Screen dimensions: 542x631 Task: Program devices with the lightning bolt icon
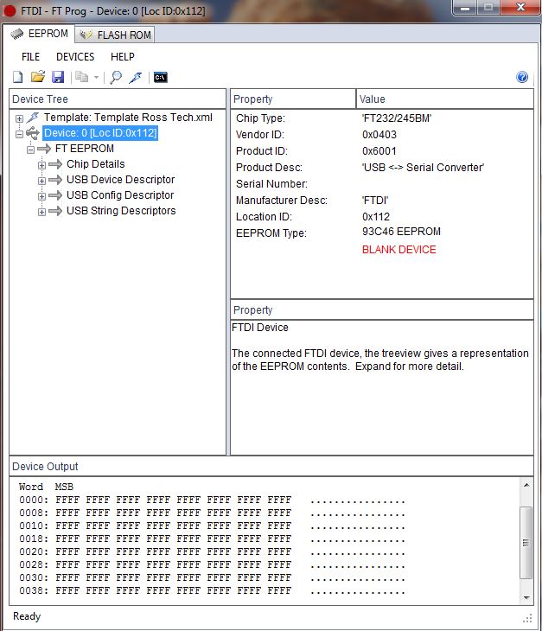136,77
